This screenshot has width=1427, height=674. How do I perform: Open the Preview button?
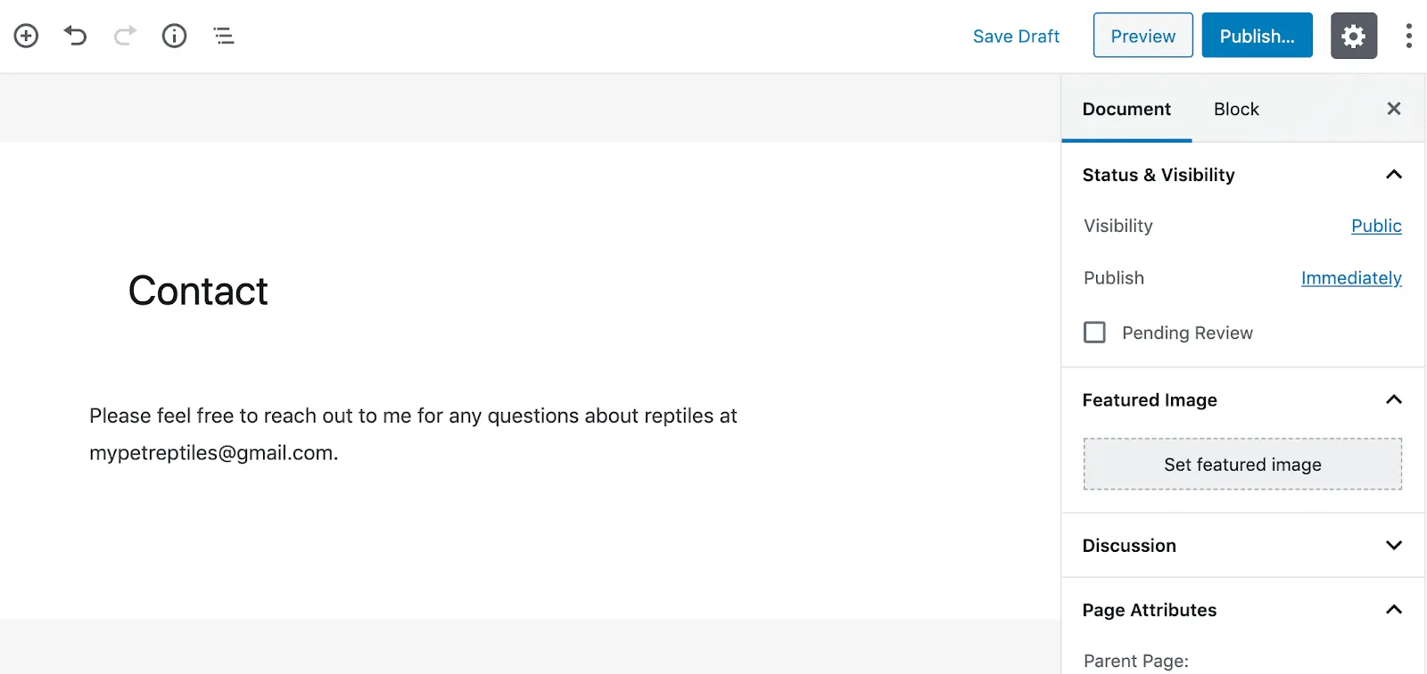(x=1142, y=36)
